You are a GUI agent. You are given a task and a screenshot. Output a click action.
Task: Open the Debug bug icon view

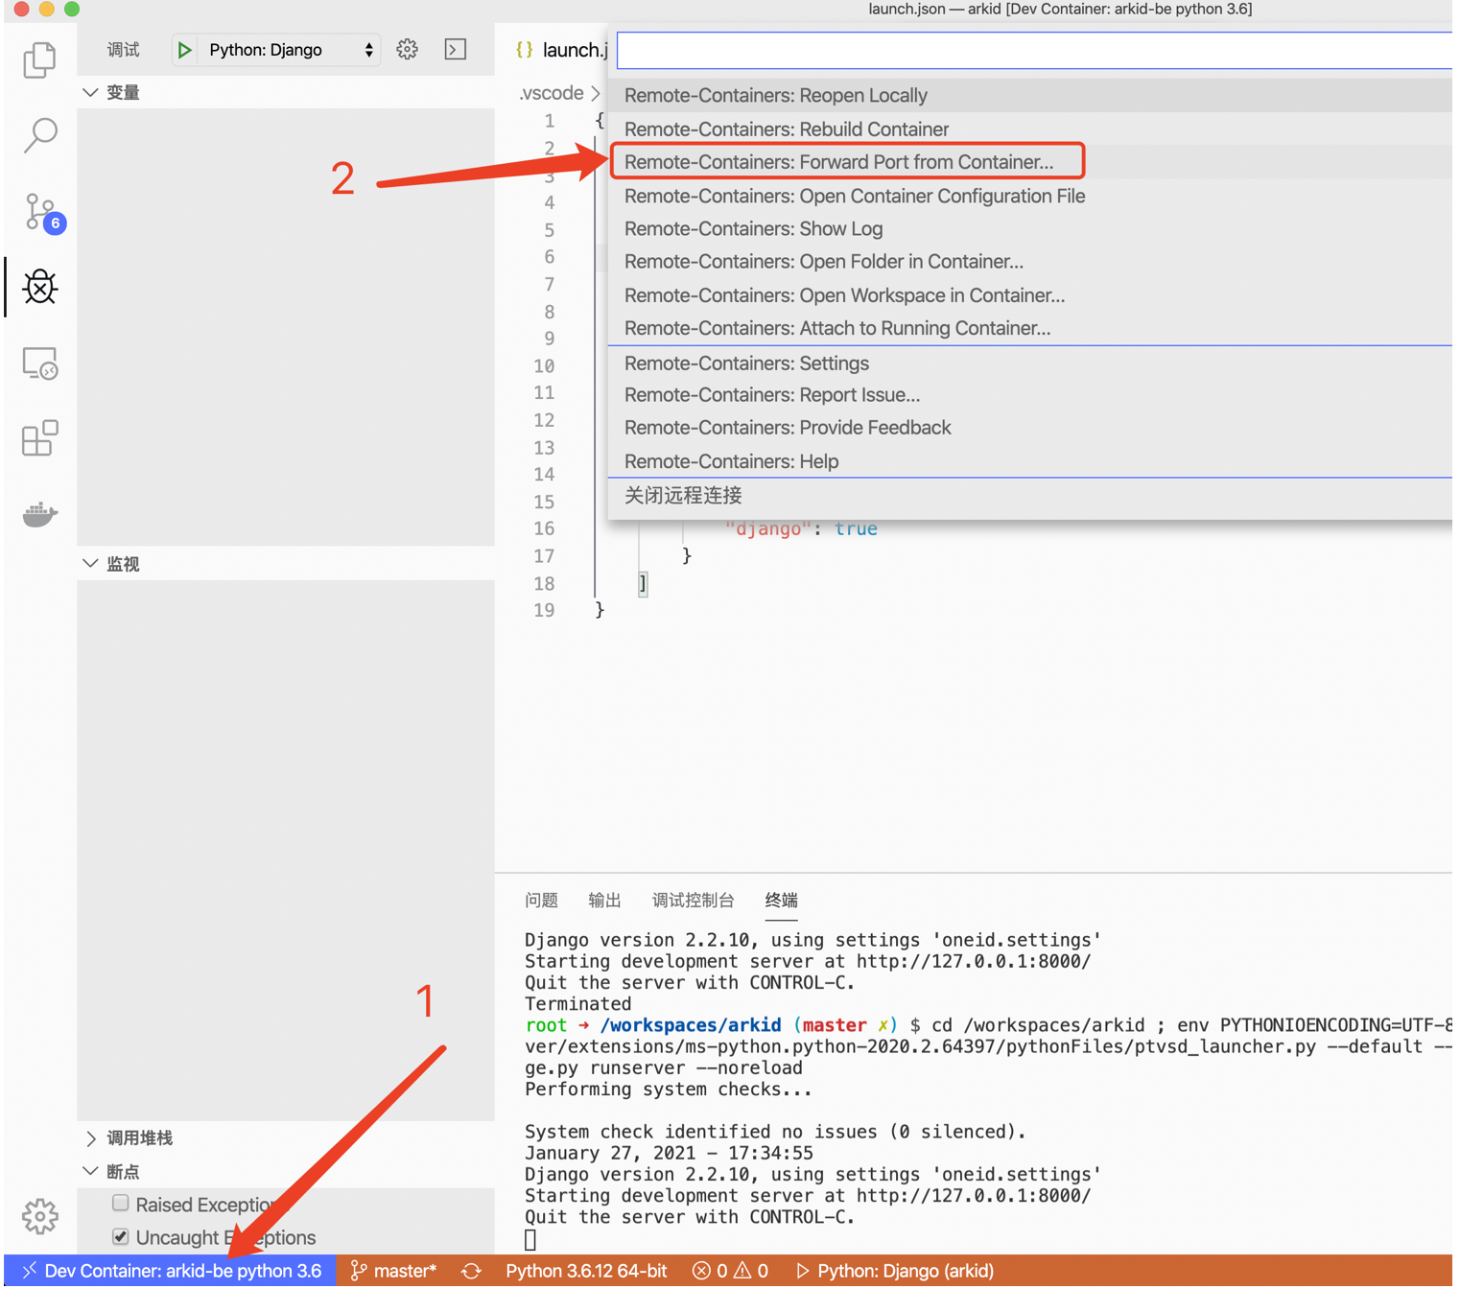coord(39,287)
